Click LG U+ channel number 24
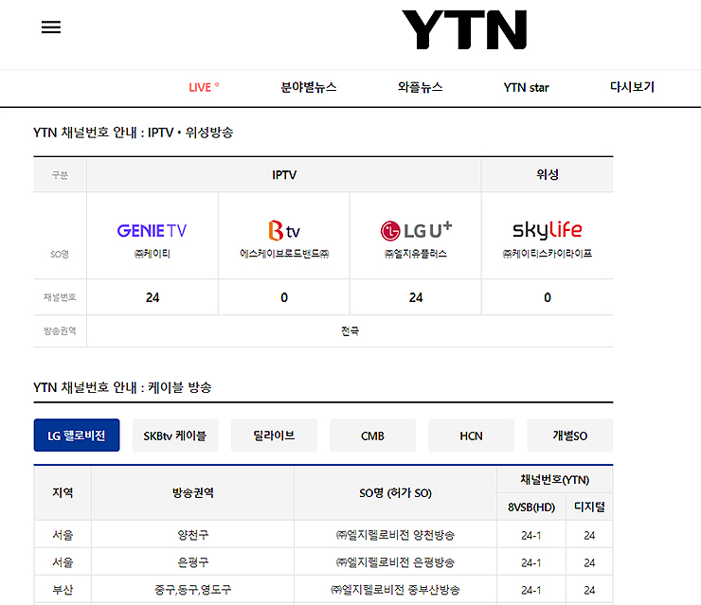This screenshot has height=605, width=701. coord(416,297)
